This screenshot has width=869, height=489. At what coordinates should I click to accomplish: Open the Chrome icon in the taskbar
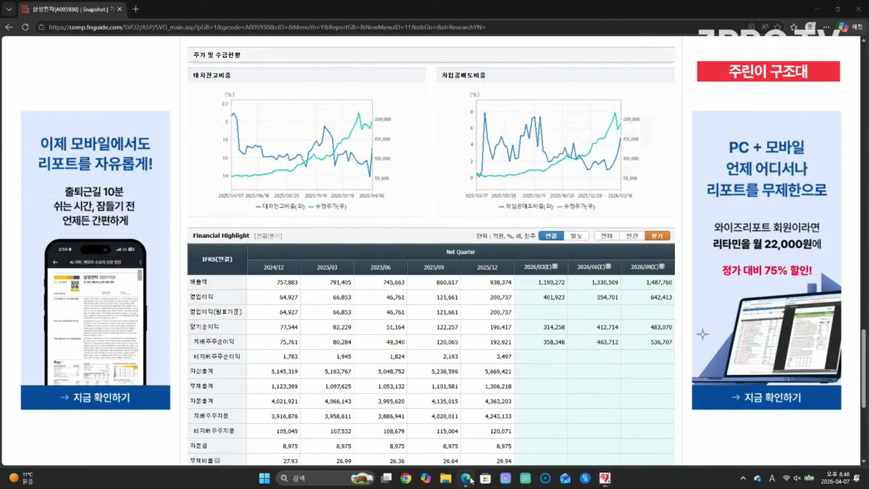[406, 478]
